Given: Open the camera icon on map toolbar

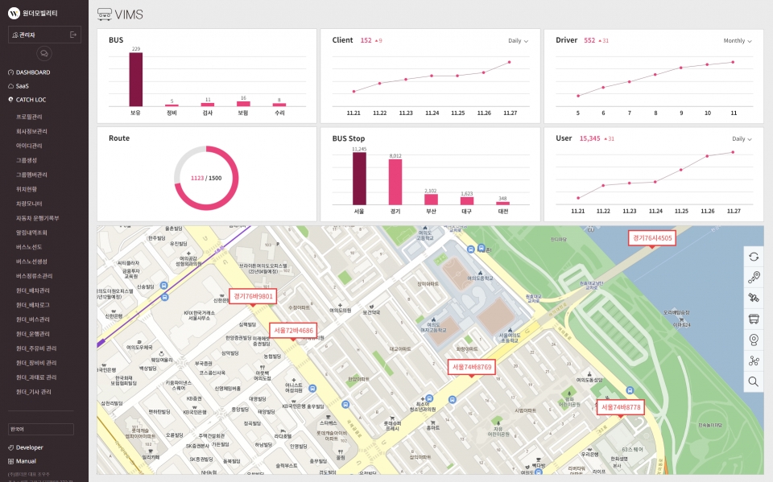Looking at the screenshot, I should pos(754,340).
